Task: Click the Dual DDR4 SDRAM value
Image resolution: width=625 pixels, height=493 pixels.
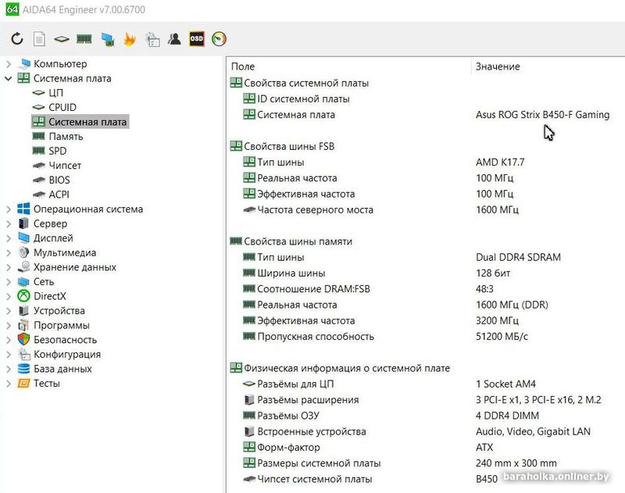Action: pyautogui.click(x=518, y=258)
